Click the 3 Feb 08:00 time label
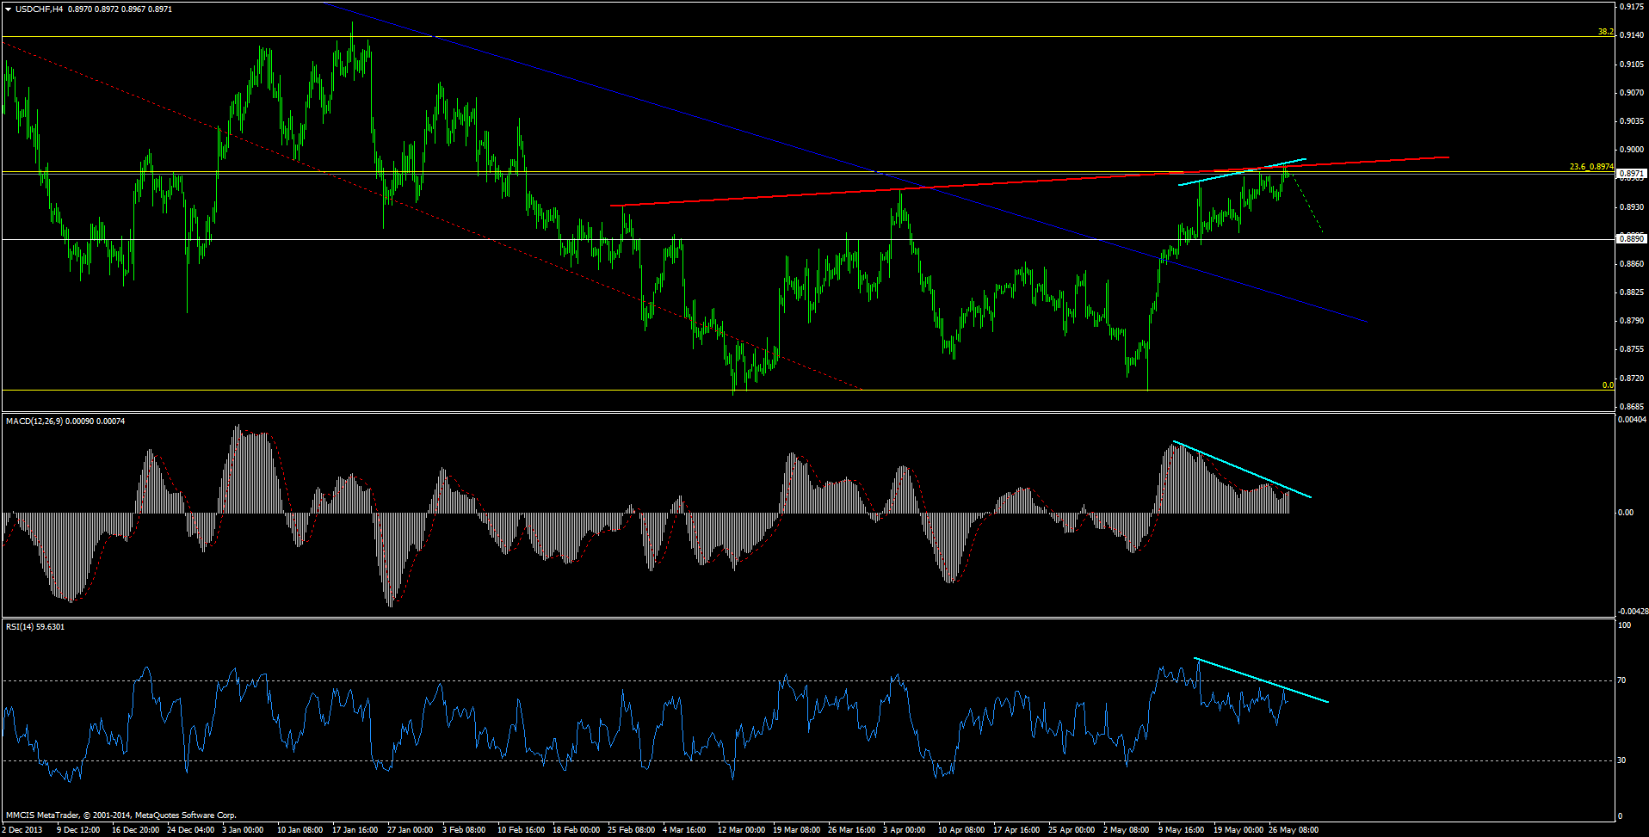The width and height of the screenshot is (1649, 837). pyautogui.click(x=464, y=830)
